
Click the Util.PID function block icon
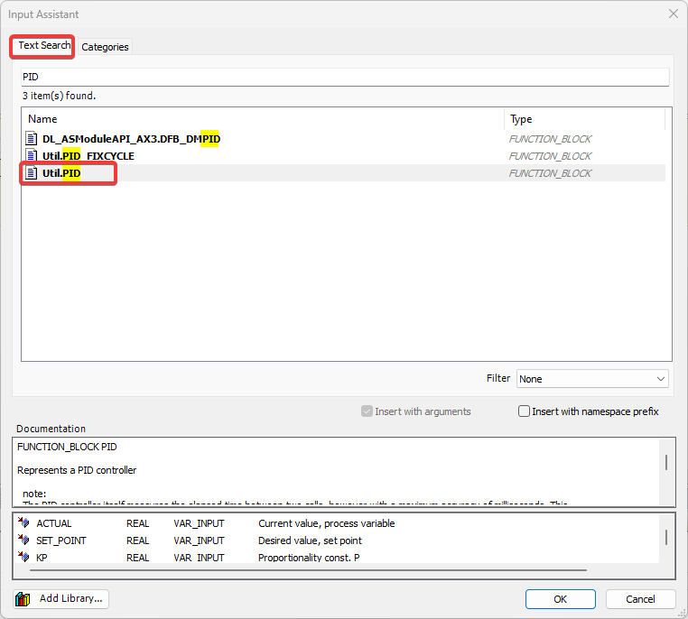tap(33, 173)
